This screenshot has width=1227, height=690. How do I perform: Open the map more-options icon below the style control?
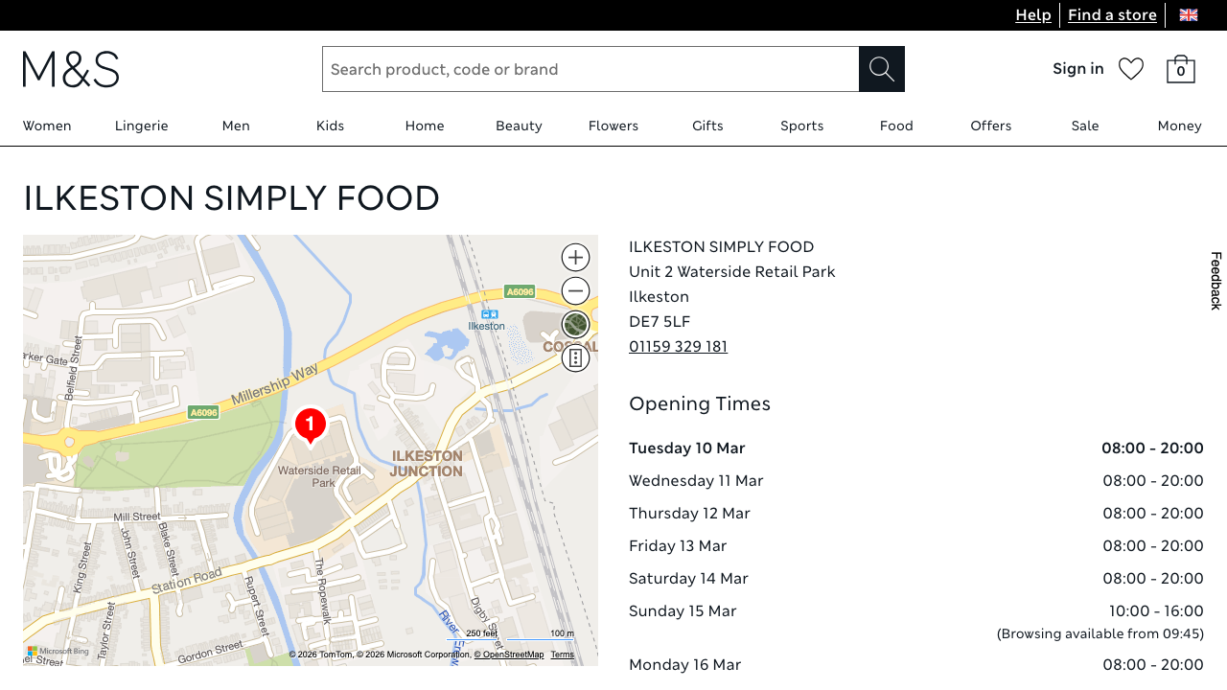[574, 357]
